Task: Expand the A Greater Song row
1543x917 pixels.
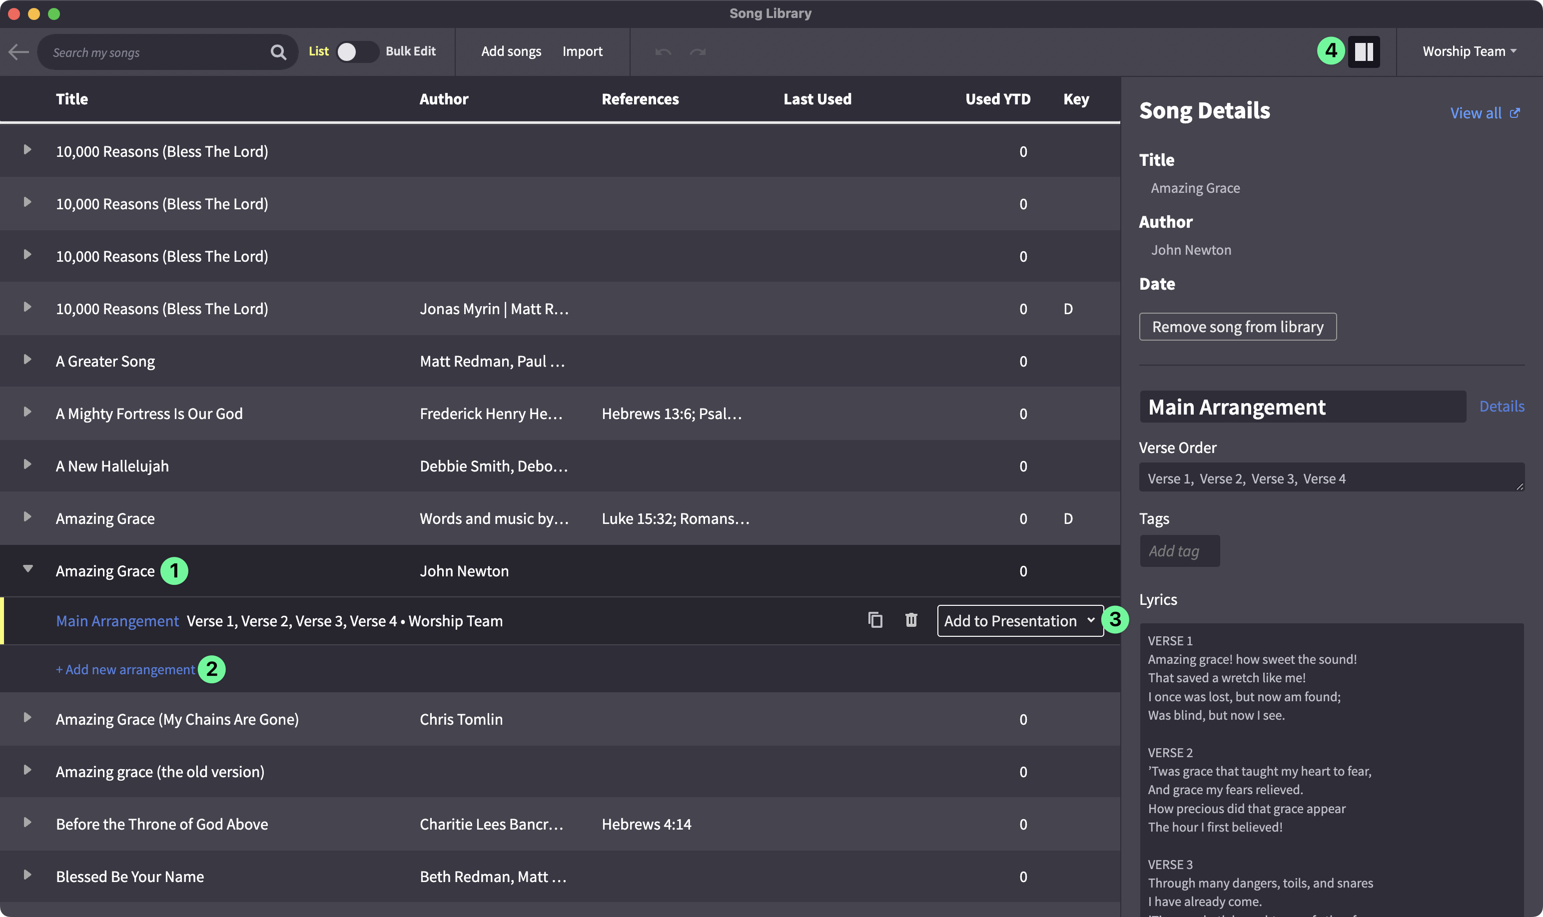Action: [27, 360]
